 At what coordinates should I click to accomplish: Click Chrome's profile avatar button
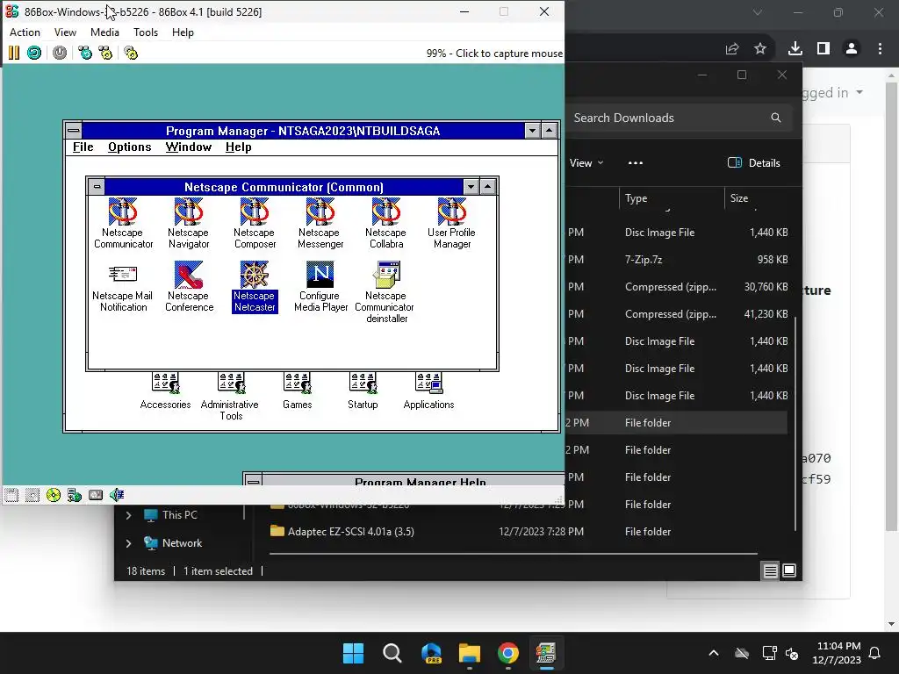tap(852, 49)
